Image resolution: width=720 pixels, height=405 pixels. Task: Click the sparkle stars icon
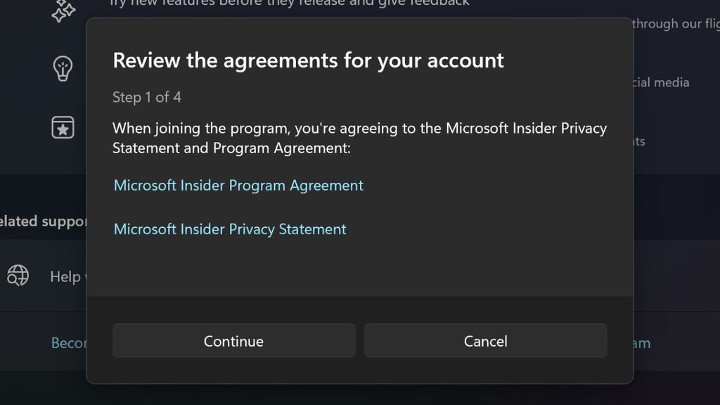click(x=64, y=10)
